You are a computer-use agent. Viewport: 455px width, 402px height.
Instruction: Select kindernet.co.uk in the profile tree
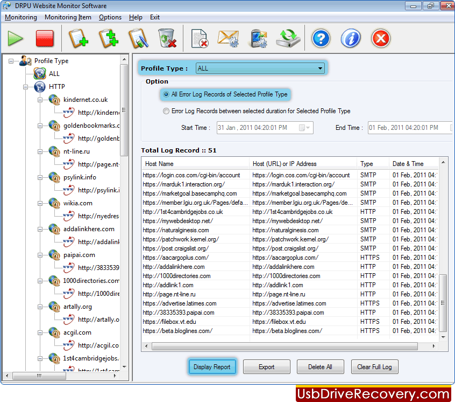coord(86,100)
